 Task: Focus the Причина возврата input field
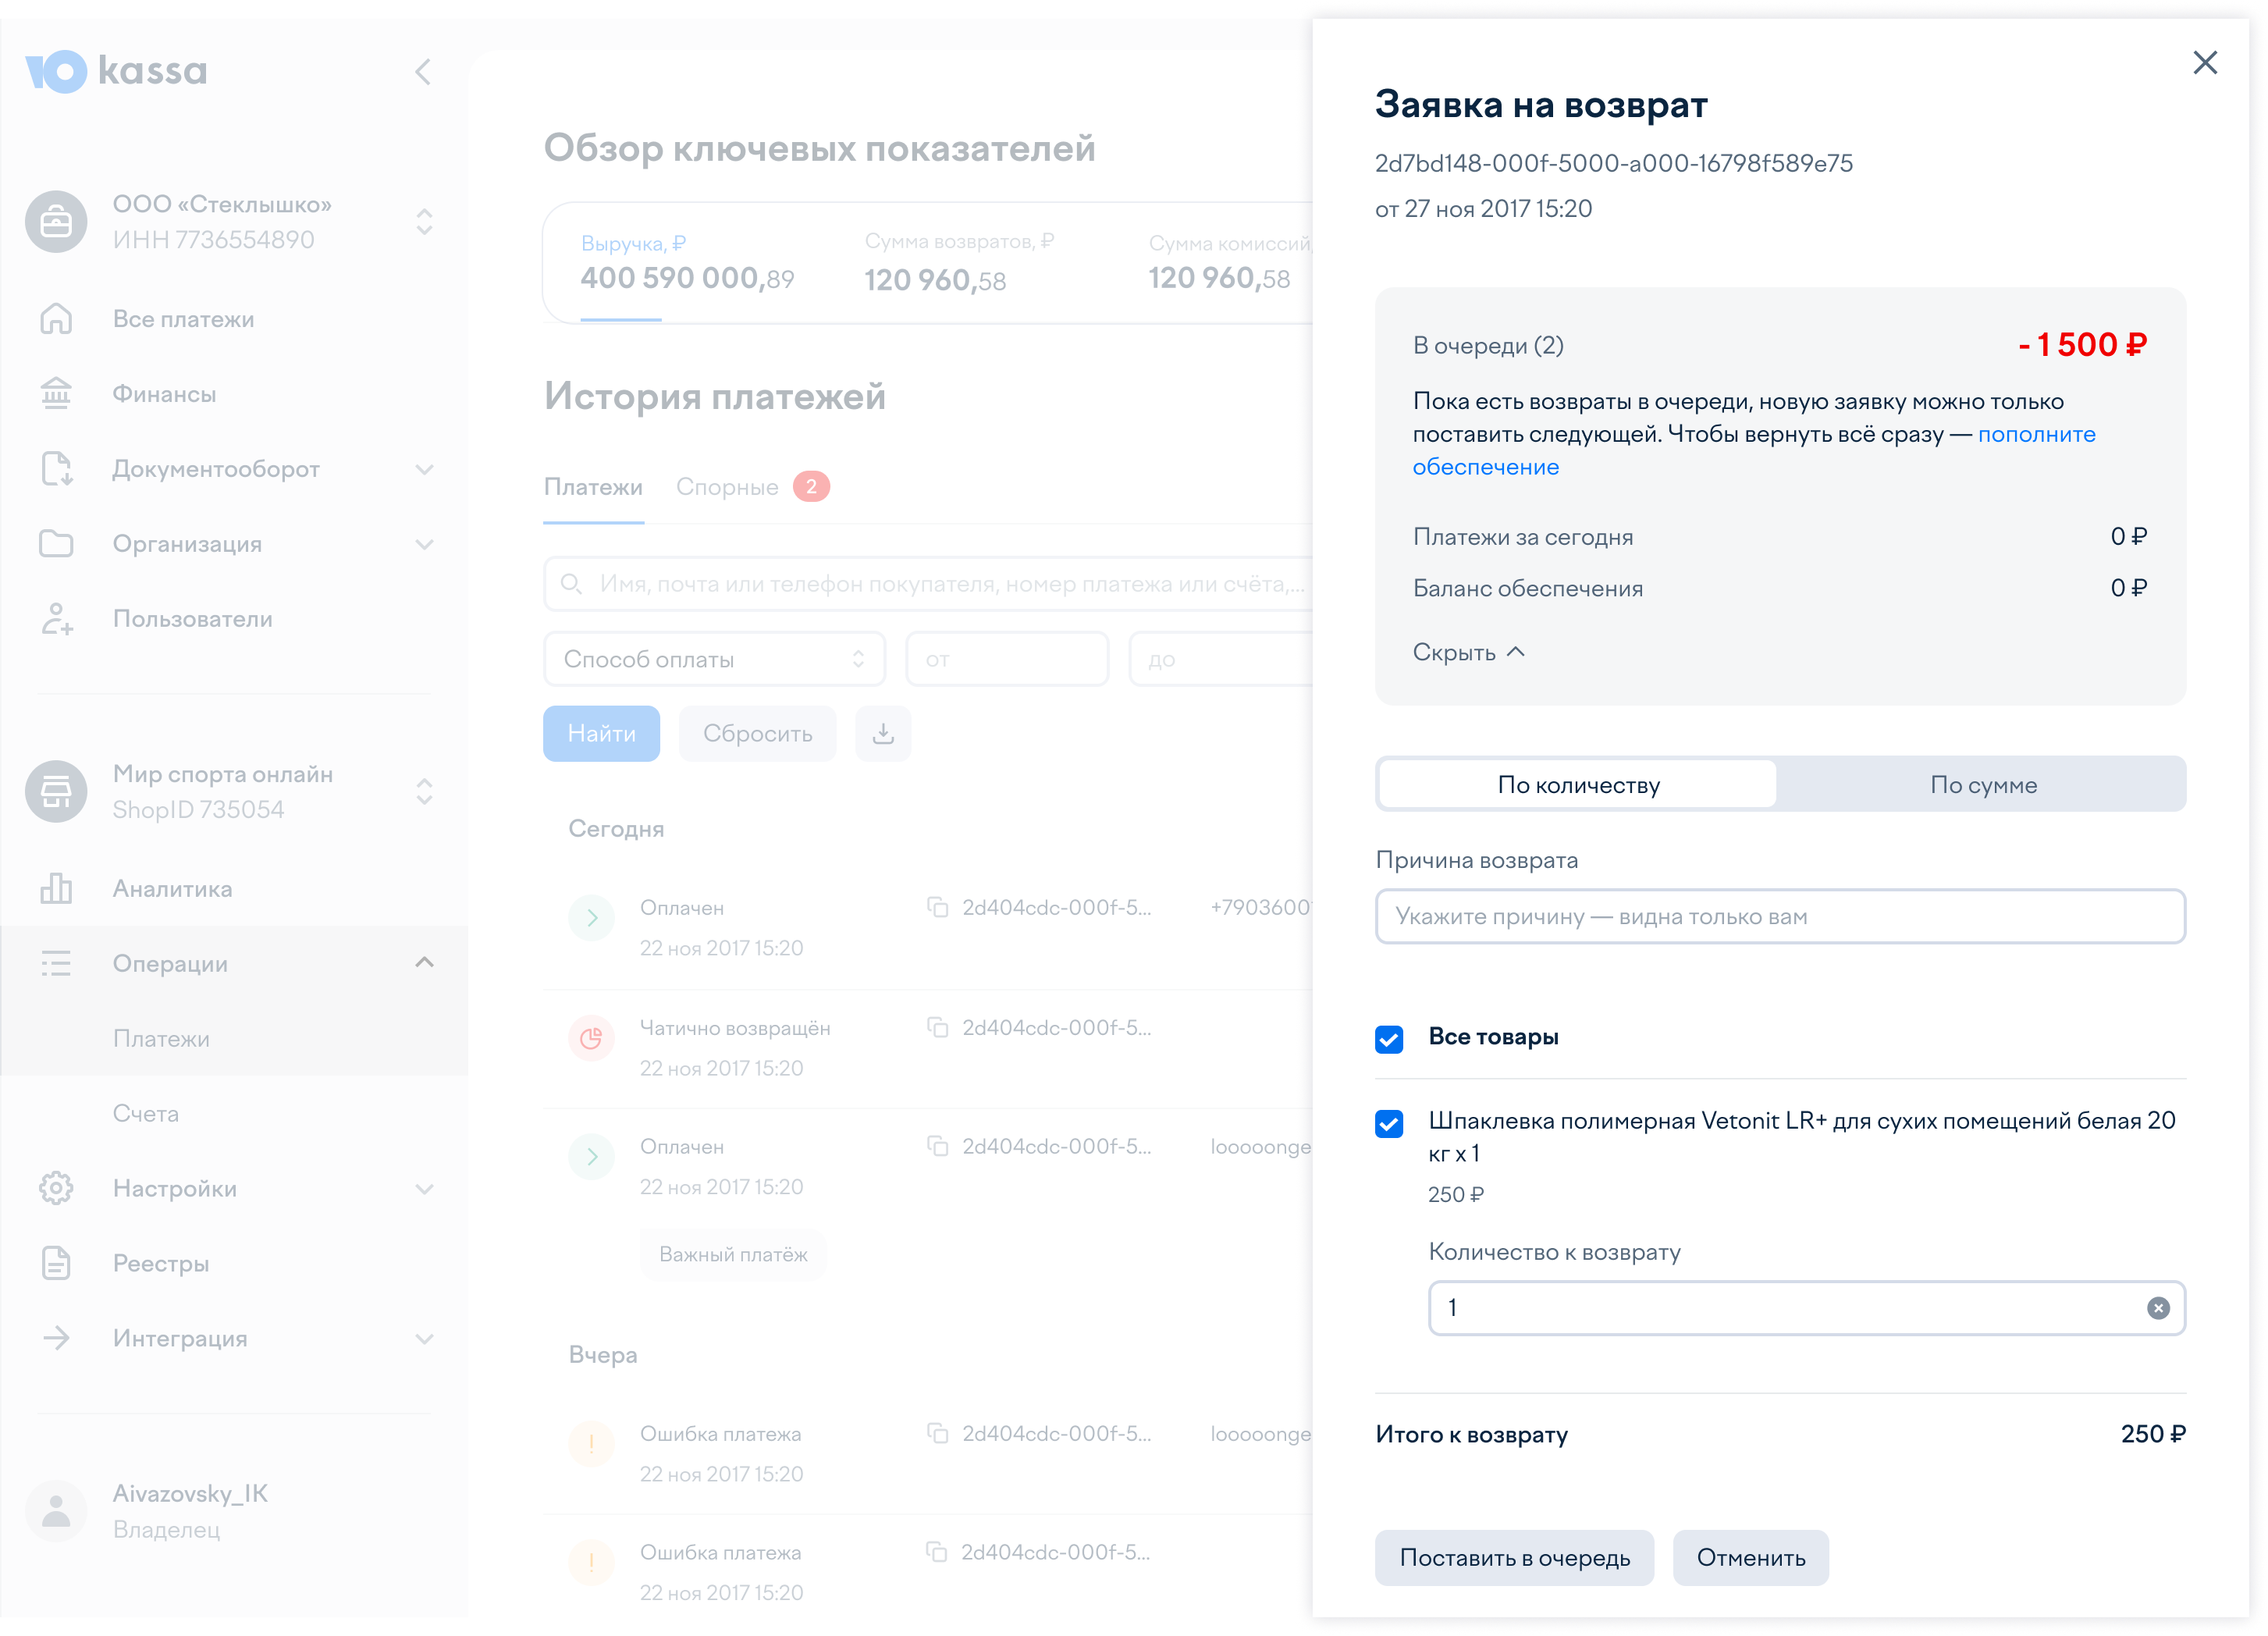click(1780, 916)
